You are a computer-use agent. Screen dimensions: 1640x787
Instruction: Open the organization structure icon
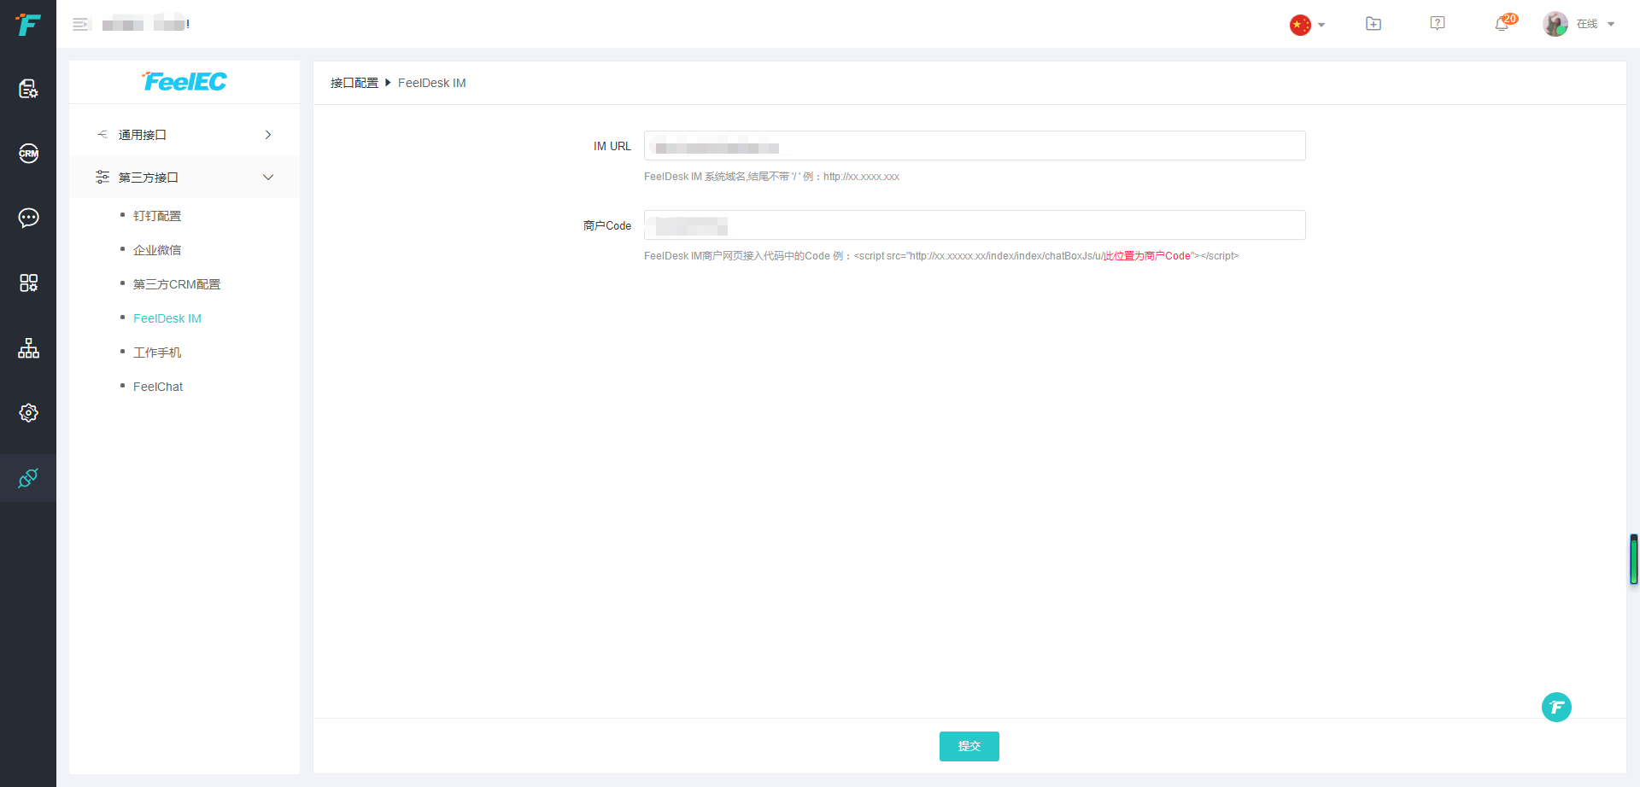coord(28,348)
